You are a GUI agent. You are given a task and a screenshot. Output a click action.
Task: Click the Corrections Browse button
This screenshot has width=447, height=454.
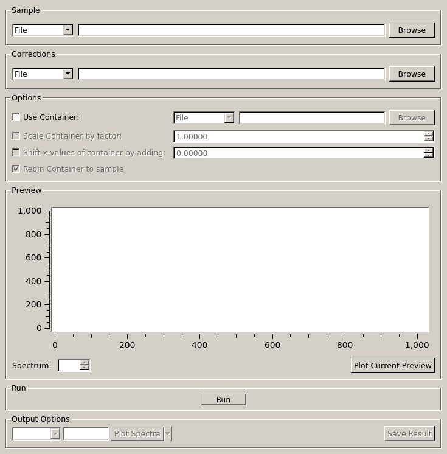[x=411, y=74]
